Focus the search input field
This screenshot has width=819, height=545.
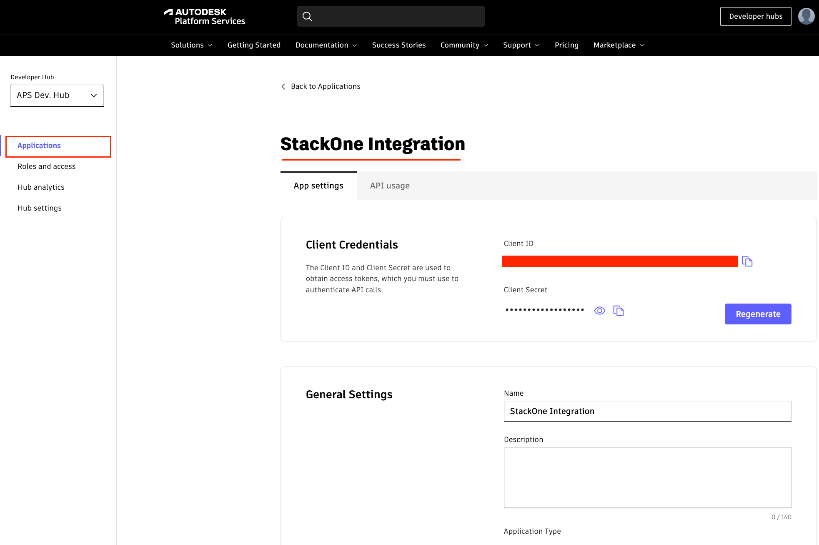pyautogui.click(x=391, y=16)
